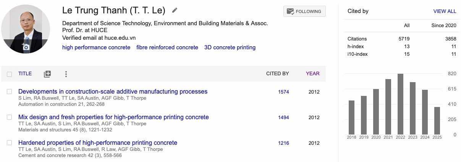The image size is (461, 162).
Task: Click the pencil edit profile icon
Action: point(175,10)
